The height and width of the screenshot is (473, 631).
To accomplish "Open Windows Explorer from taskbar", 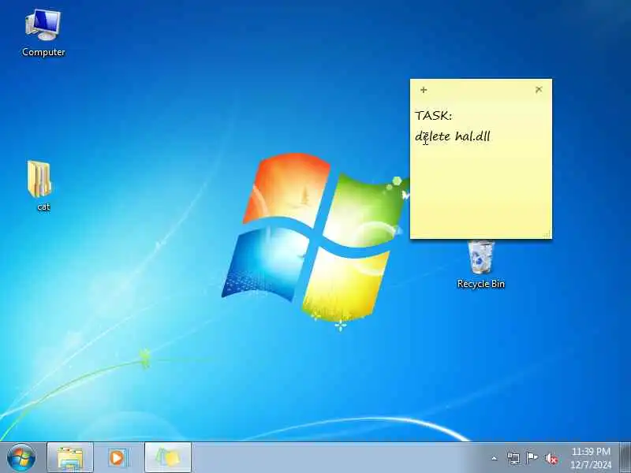I will coord(70,458).
